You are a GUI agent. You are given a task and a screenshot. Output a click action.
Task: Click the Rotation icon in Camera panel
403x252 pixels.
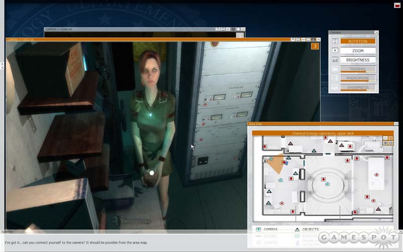click(x=335, y=41)
